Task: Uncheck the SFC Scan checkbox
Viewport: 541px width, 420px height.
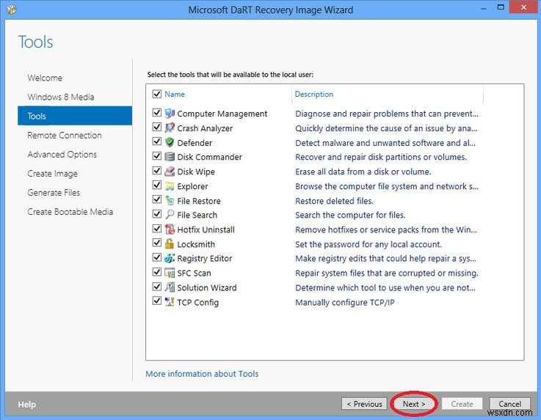Action: 156,272
